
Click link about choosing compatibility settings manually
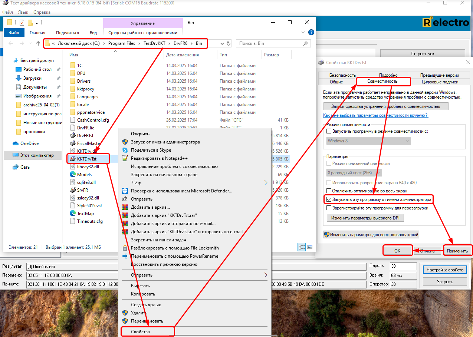click(x=375, y=115)
